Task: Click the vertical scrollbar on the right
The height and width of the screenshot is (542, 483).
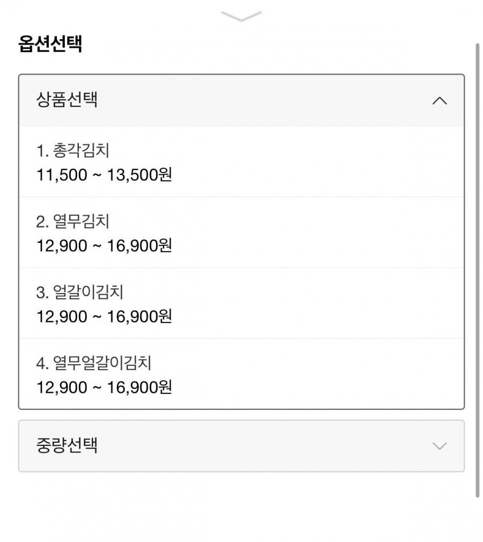Action: tap(477, 268)
